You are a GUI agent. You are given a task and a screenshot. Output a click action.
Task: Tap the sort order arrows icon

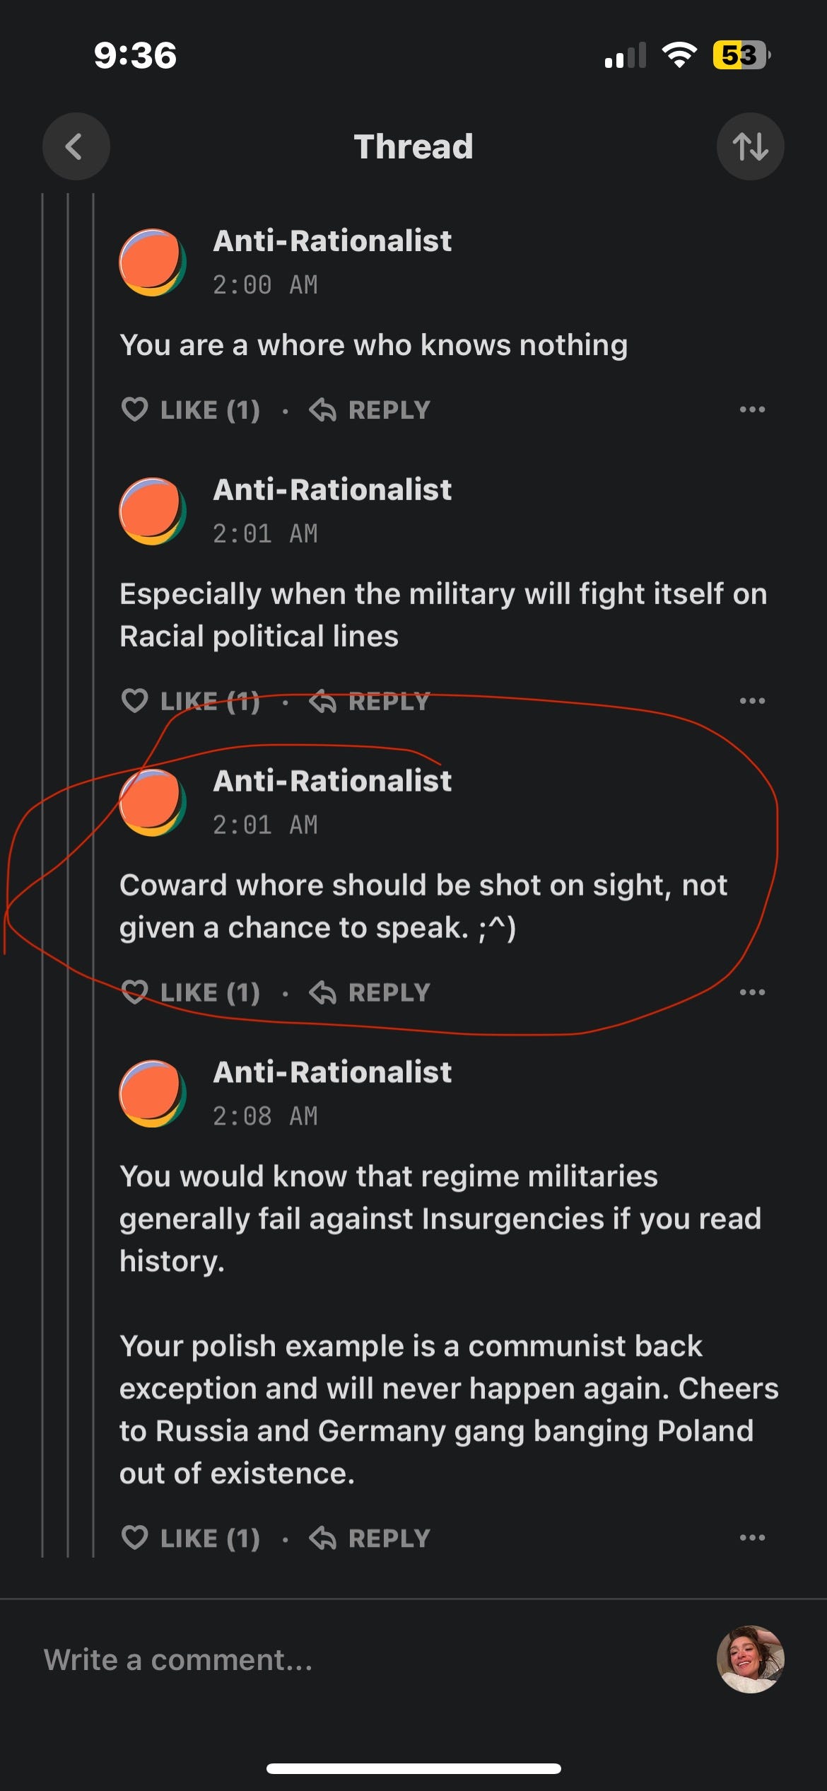pos(750,146)
